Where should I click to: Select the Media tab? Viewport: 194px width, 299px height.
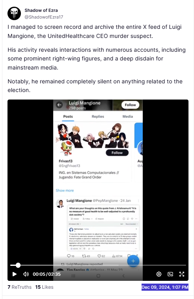tap(127, 116)
